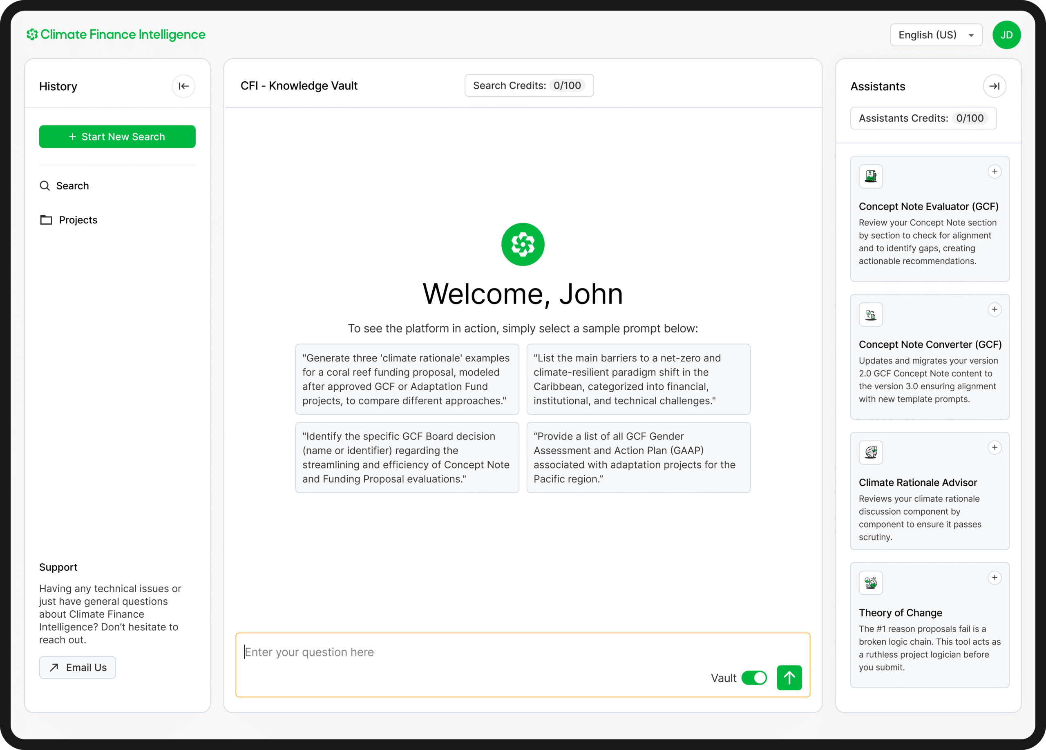The width and height of the screenshot is (1046, 750).
Task: Click the Concept Note Converter assistant icon
Action: (870, 315)
